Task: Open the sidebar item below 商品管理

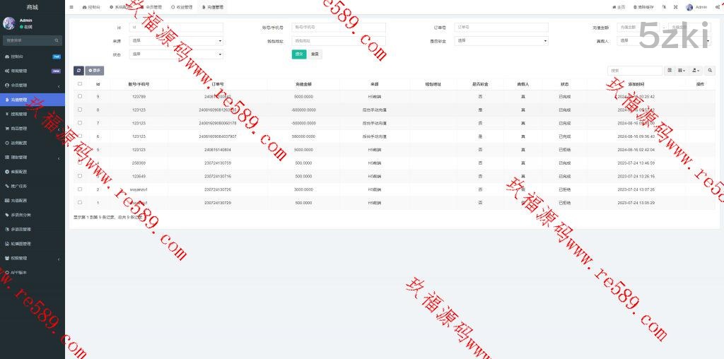Action: [33, 143]
